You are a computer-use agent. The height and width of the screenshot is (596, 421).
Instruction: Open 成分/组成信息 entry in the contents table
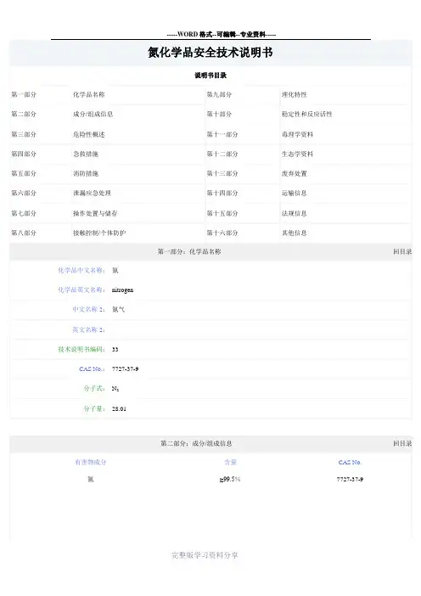[x=93, y=114]
